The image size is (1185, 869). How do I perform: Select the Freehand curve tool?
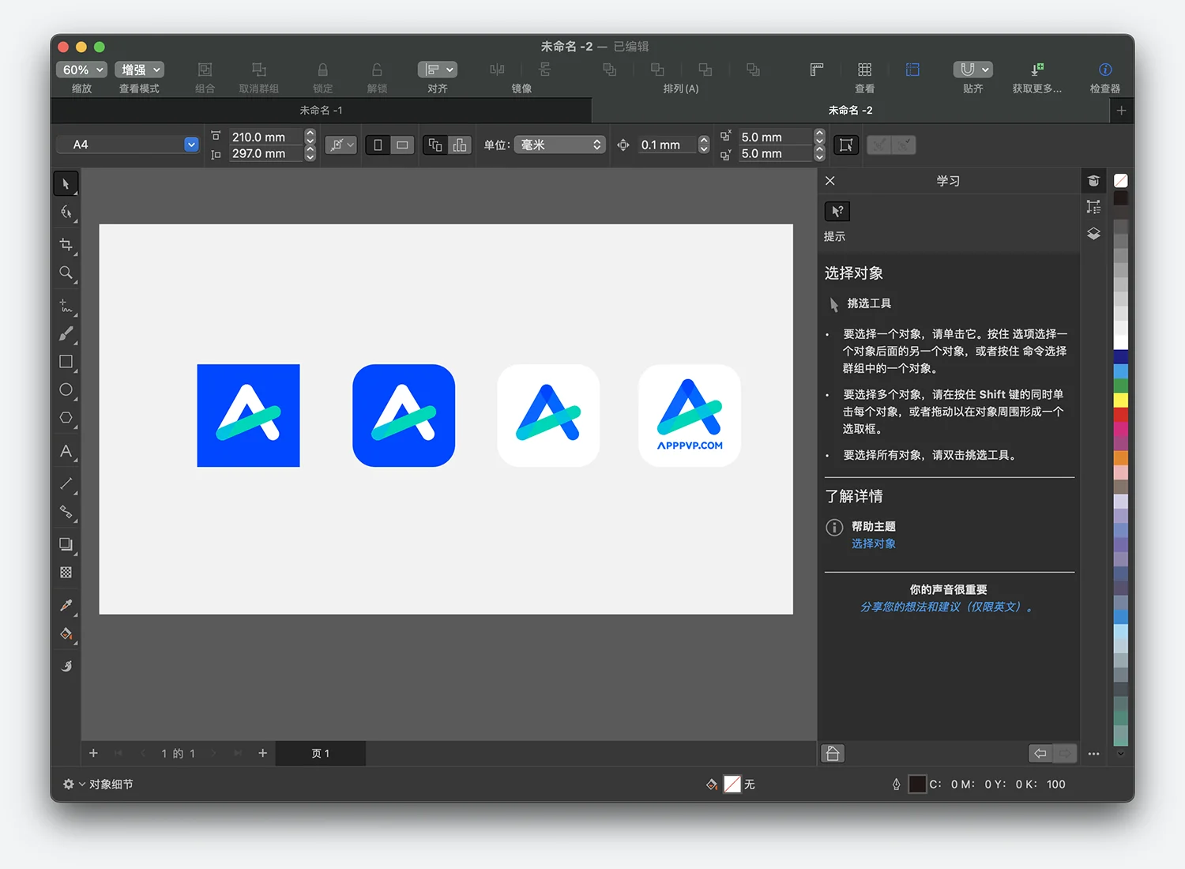[66, 306]
